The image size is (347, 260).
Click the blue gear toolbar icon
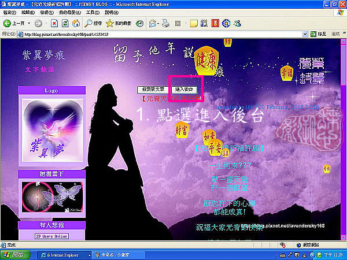[226, 23]
